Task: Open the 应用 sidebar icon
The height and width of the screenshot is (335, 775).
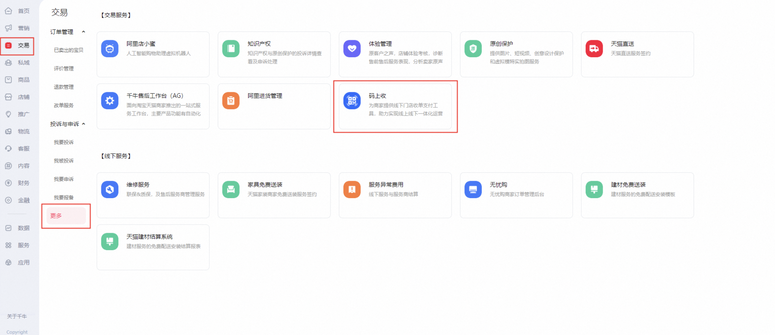Action: click(8, 262)
